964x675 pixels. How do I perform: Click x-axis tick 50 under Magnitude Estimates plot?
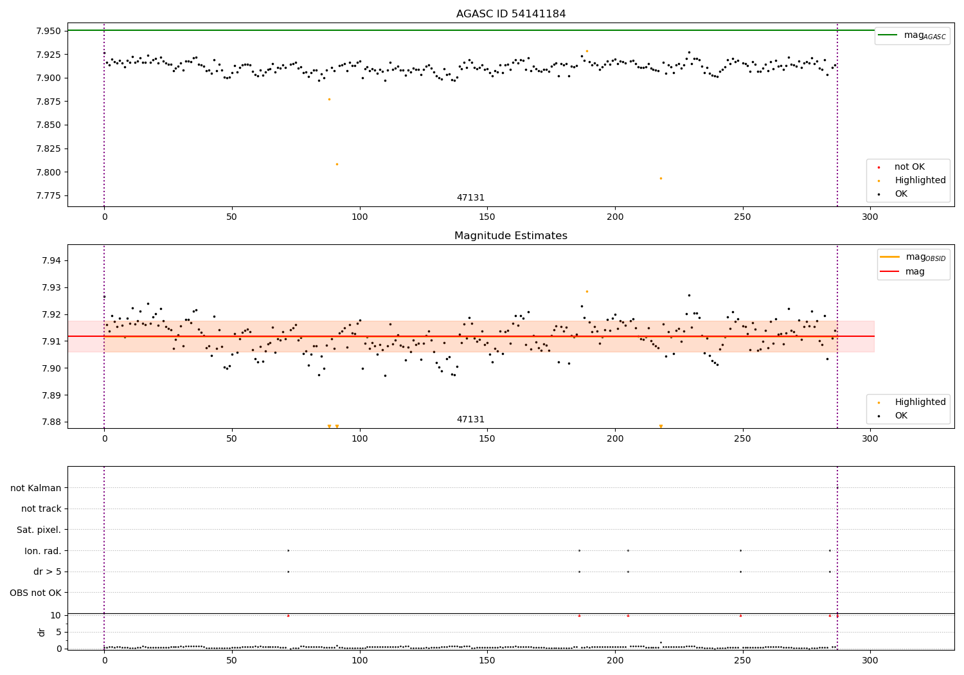[232, 438]
